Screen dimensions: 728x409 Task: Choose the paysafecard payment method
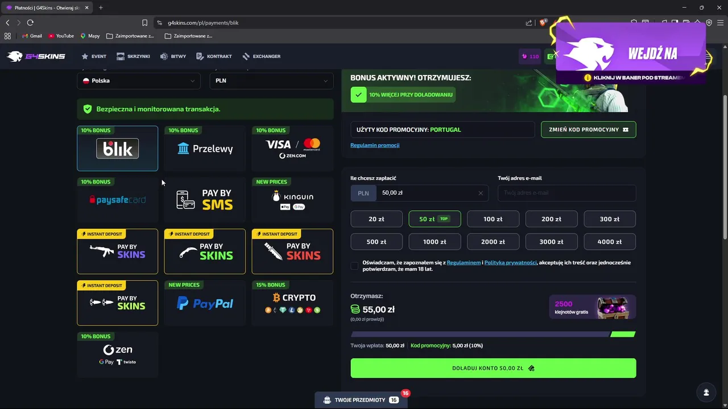118,200
